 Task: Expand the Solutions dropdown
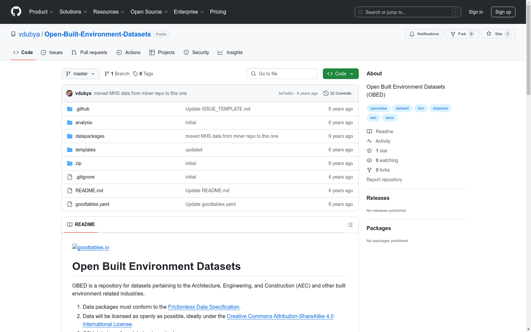73,12
